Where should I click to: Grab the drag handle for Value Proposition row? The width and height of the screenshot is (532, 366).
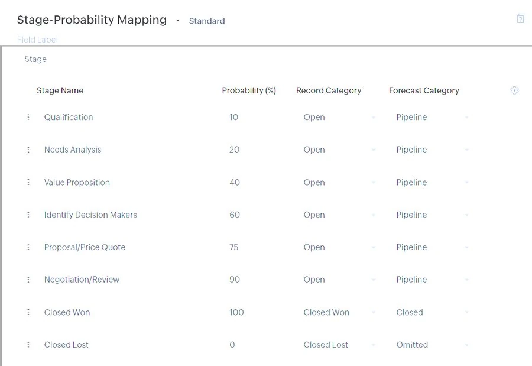(x=28, y=182)
